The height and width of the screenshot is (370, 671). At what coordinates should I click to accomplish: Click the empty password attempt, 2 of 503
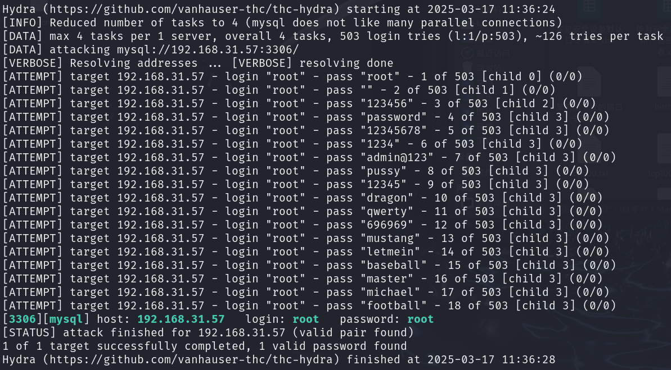point(279,90)
